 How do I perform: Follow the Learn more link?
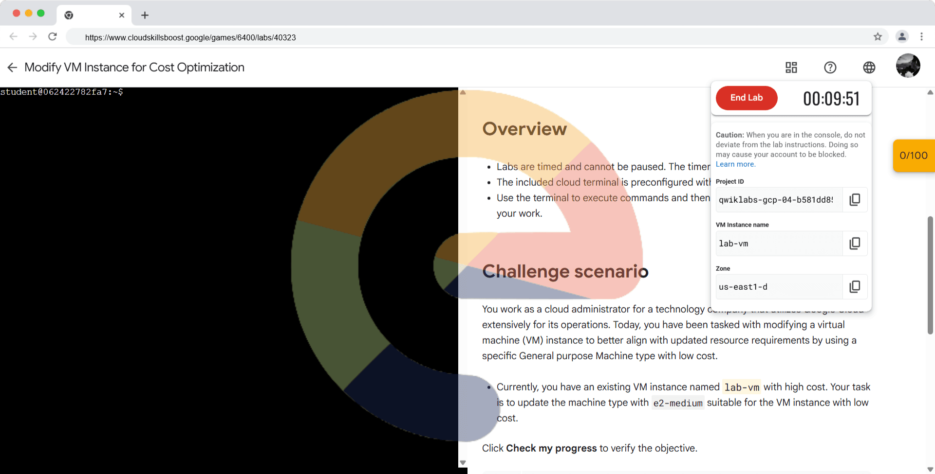pyautogui.click(x=735, y=164)
